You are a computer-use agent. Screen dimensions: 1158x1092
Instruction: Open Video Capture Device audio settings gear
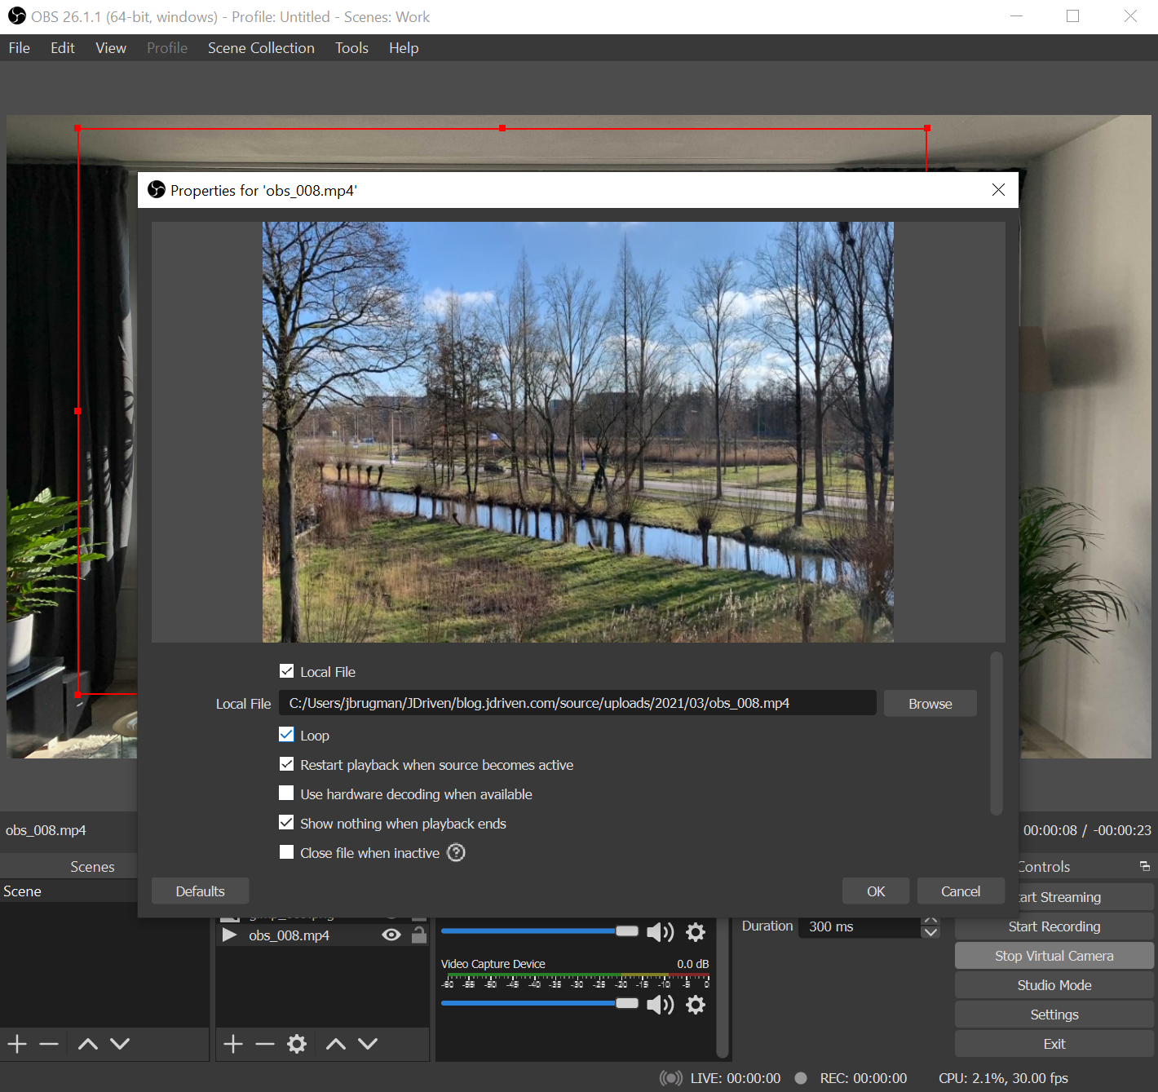pos(696,1004)
